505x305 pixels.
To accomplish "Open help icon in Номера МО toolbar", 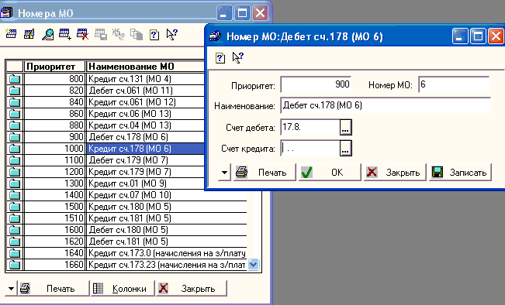I will (154, 34).
